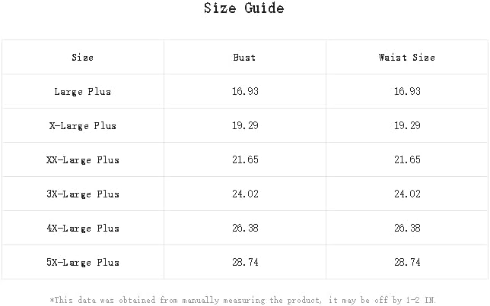Click the Bust value 21.65 cell

[244, 160]
